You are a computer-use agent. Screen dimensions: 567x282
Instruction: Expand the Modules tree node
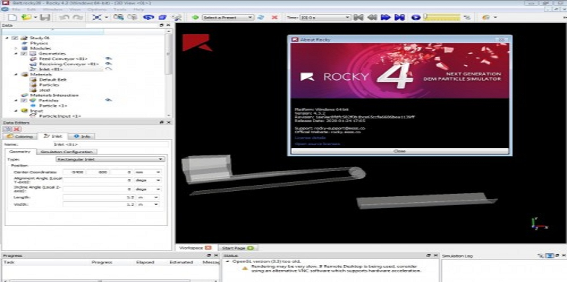click(16, 48)
